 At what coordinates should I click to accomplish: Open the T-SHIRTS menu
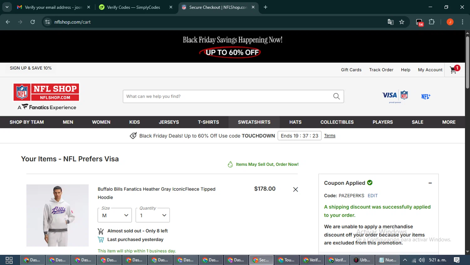(208, 122)
